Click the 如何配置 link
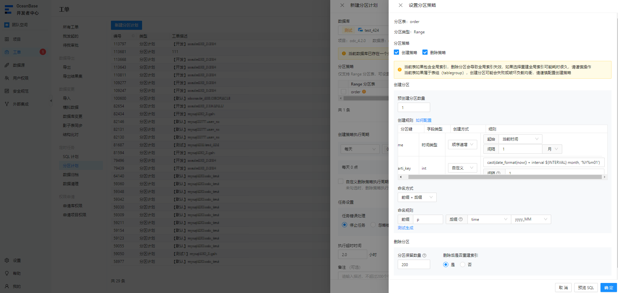The height and width of the screenshot is (293, 618). coord(424,120)
